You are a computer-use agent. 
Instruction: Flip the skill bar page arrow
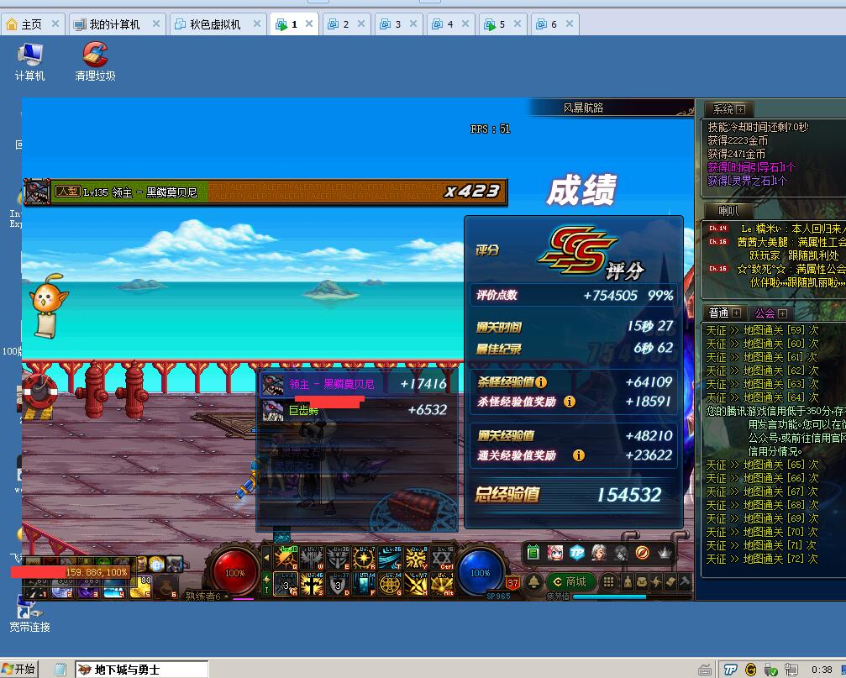tap(266, 558)
